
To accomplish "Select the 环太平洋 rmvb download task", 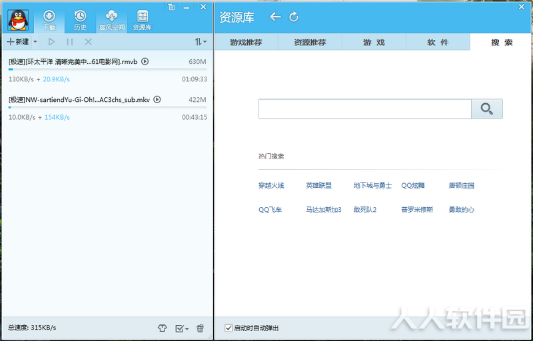I will pos(107,71).
